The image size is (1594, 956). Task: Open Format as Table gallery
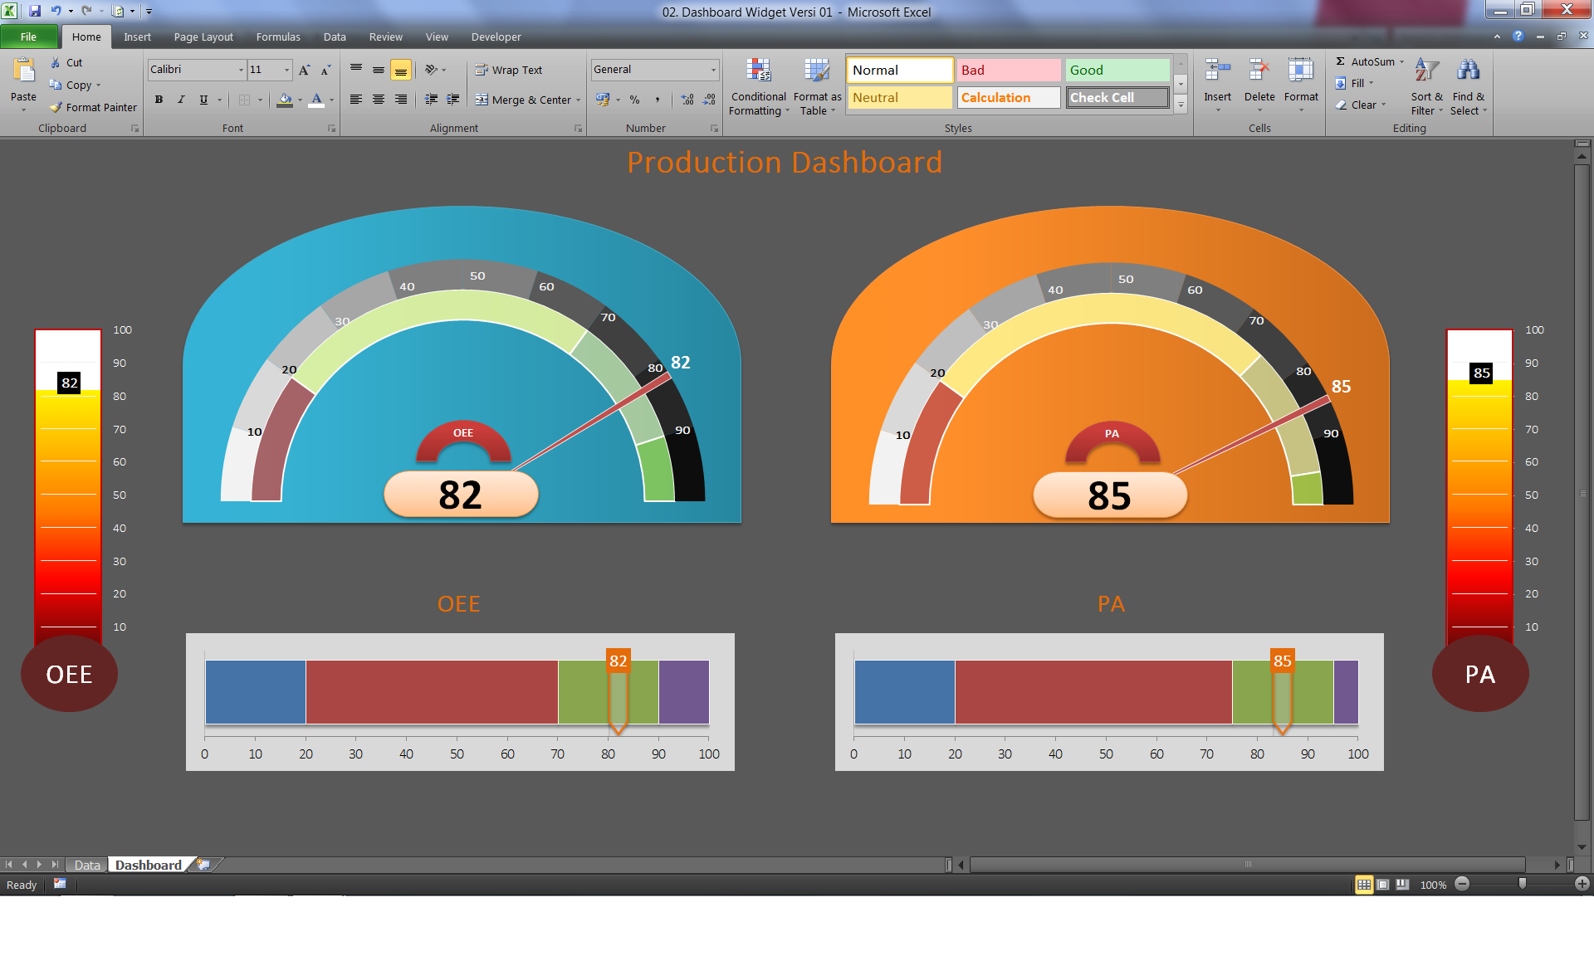tap(817, 72)
